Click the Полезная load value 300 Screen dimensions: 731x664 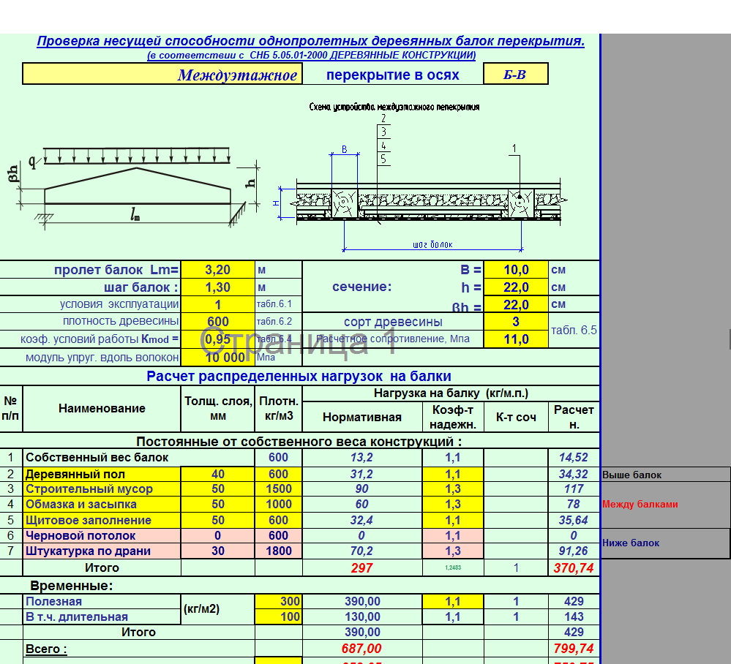coord(278,601)
